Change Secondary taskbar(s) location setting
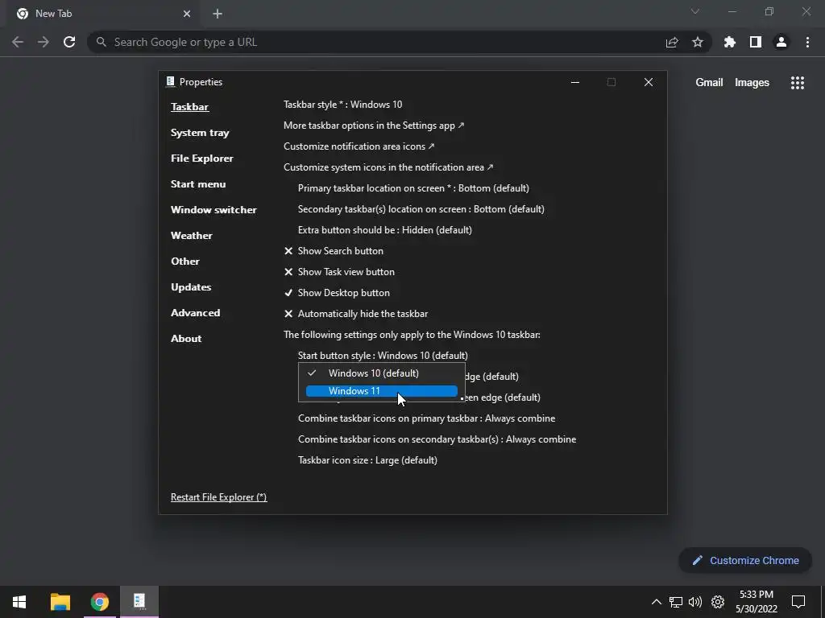Image resolution: width=825 pixels, height=618 pixels. [421, 209]
